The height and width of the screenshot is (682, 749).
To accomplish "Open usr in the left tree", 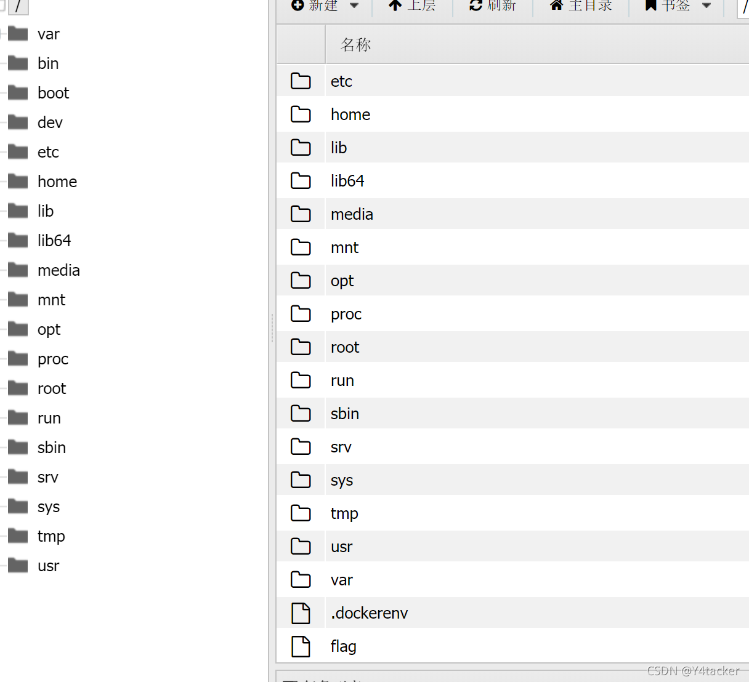I will coord(49,566).
